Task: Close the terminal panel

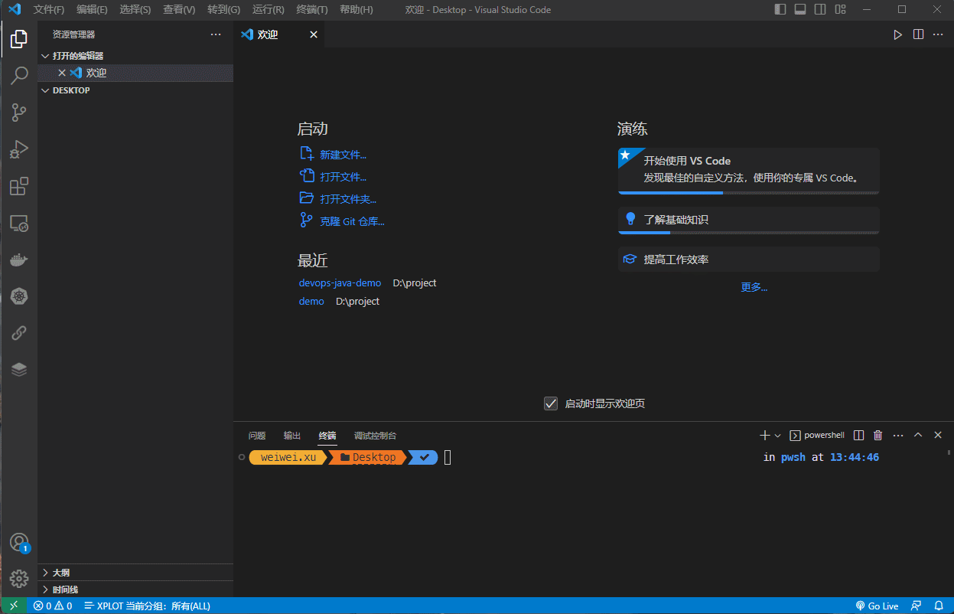Action: pyautogui.click(x=938, y=435)
